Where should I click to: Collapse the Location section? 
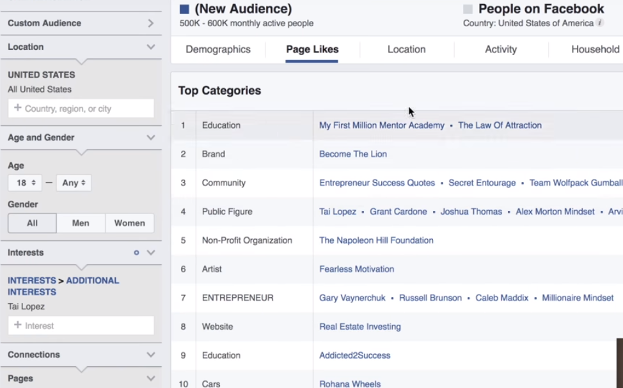click(81, 47)
